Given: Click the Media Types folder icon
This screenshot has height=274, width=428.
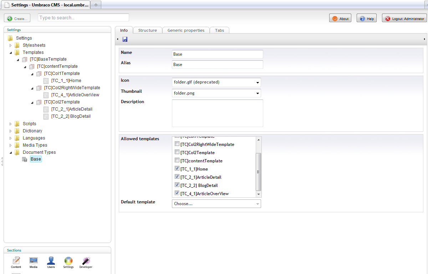Looking at the screenshot, I should [x=17, y=145].
